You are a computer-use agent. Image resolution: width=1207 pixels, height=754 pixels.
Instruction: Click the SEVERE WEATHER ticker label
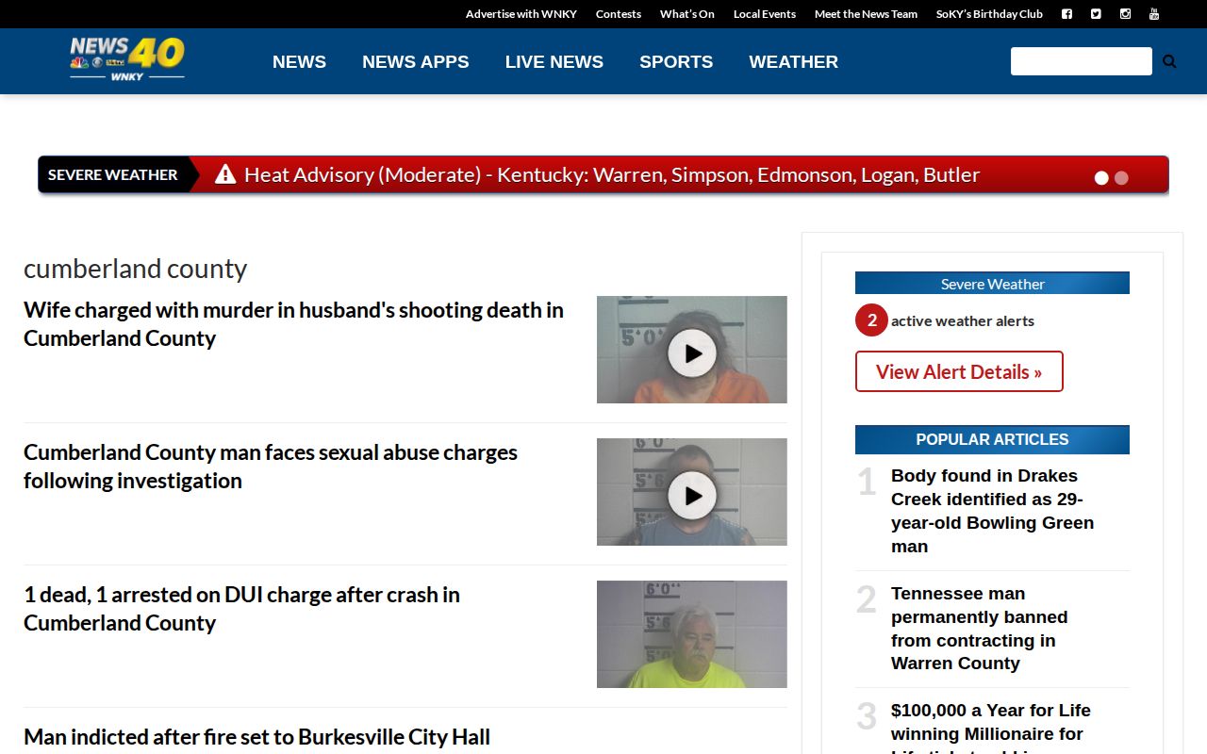[x=112, y=174]
